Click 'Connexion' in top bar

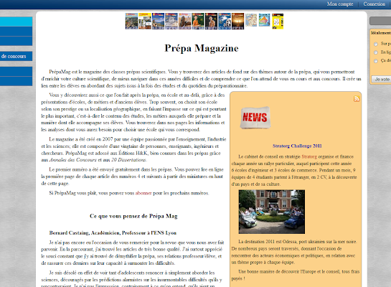pos(374,4)
